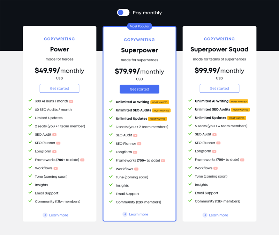The width and height of the screenshot is (279, 235).
Task: Play Longform video icon in Superpower plan
Action: click(135, 152)
